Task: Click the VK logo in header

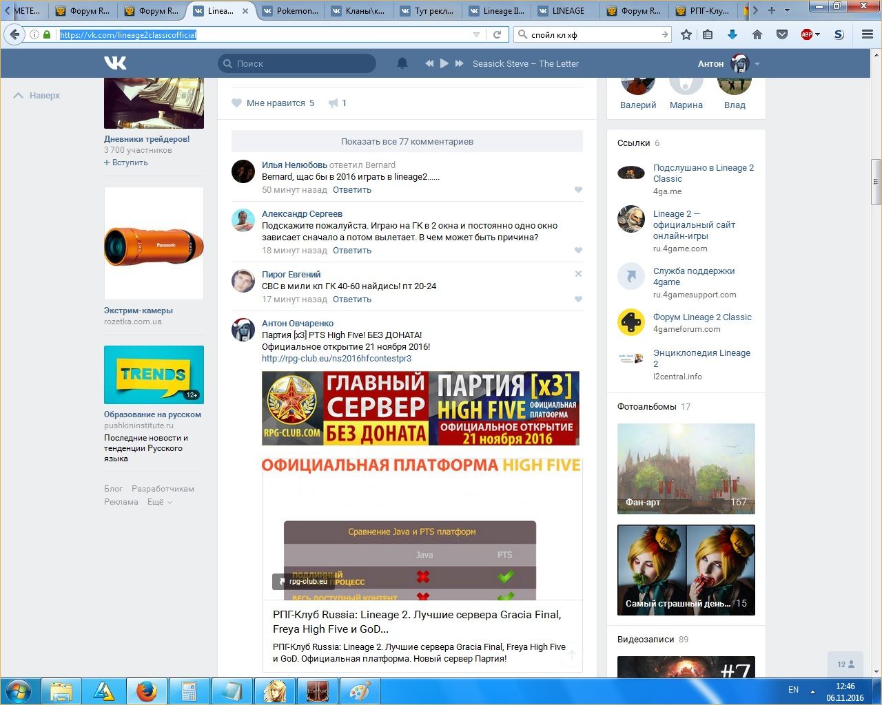Action: pyautogui.click(x=115, y=63)
